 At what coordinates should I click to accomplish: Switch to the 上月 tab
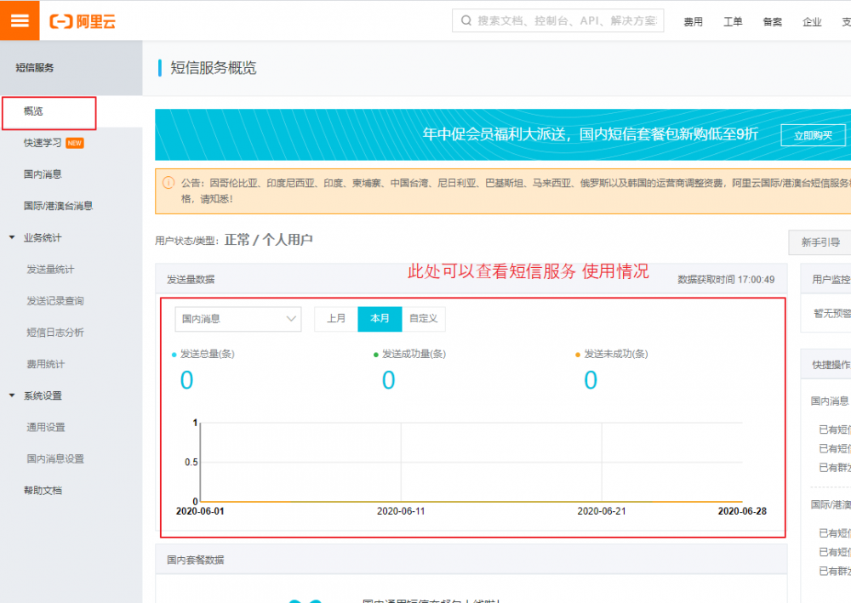[335, 319]
